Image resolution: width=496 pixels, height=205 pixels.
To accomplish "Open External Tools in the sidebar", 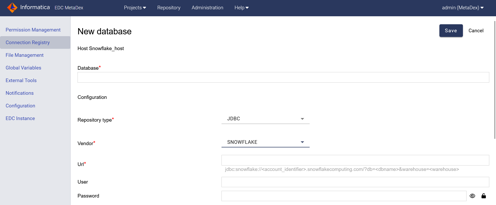I will [x=21, y=81].
